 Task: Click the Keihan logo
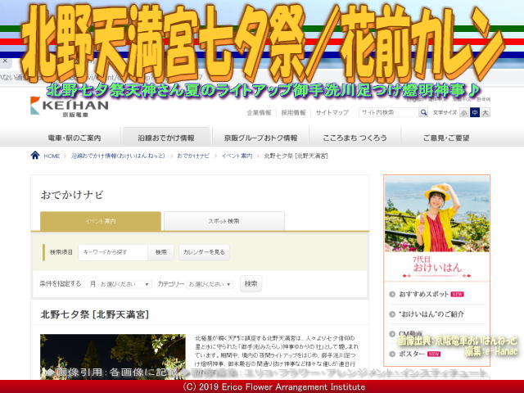(69, 106)
